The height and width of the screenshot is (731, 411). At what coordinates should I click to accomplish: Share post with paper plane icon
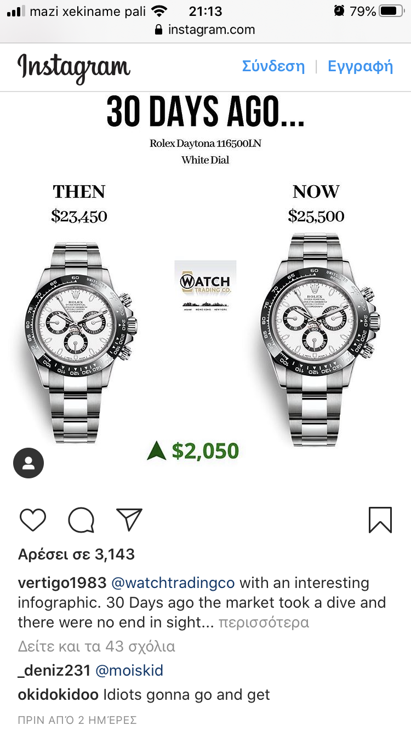[129, 519]
